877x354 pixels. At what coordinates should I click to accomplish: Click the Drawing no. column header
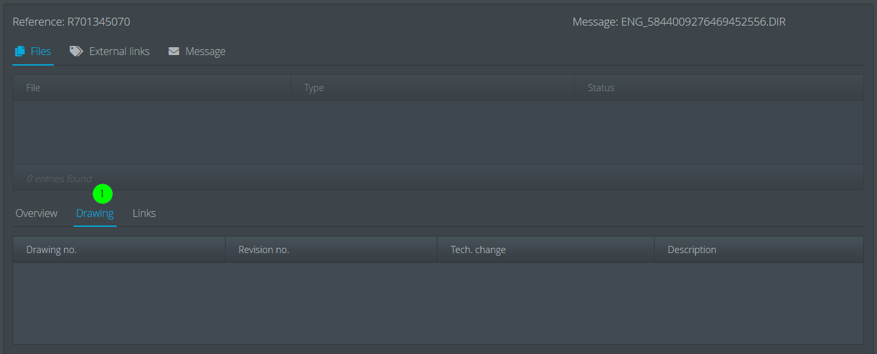point(119,250)
